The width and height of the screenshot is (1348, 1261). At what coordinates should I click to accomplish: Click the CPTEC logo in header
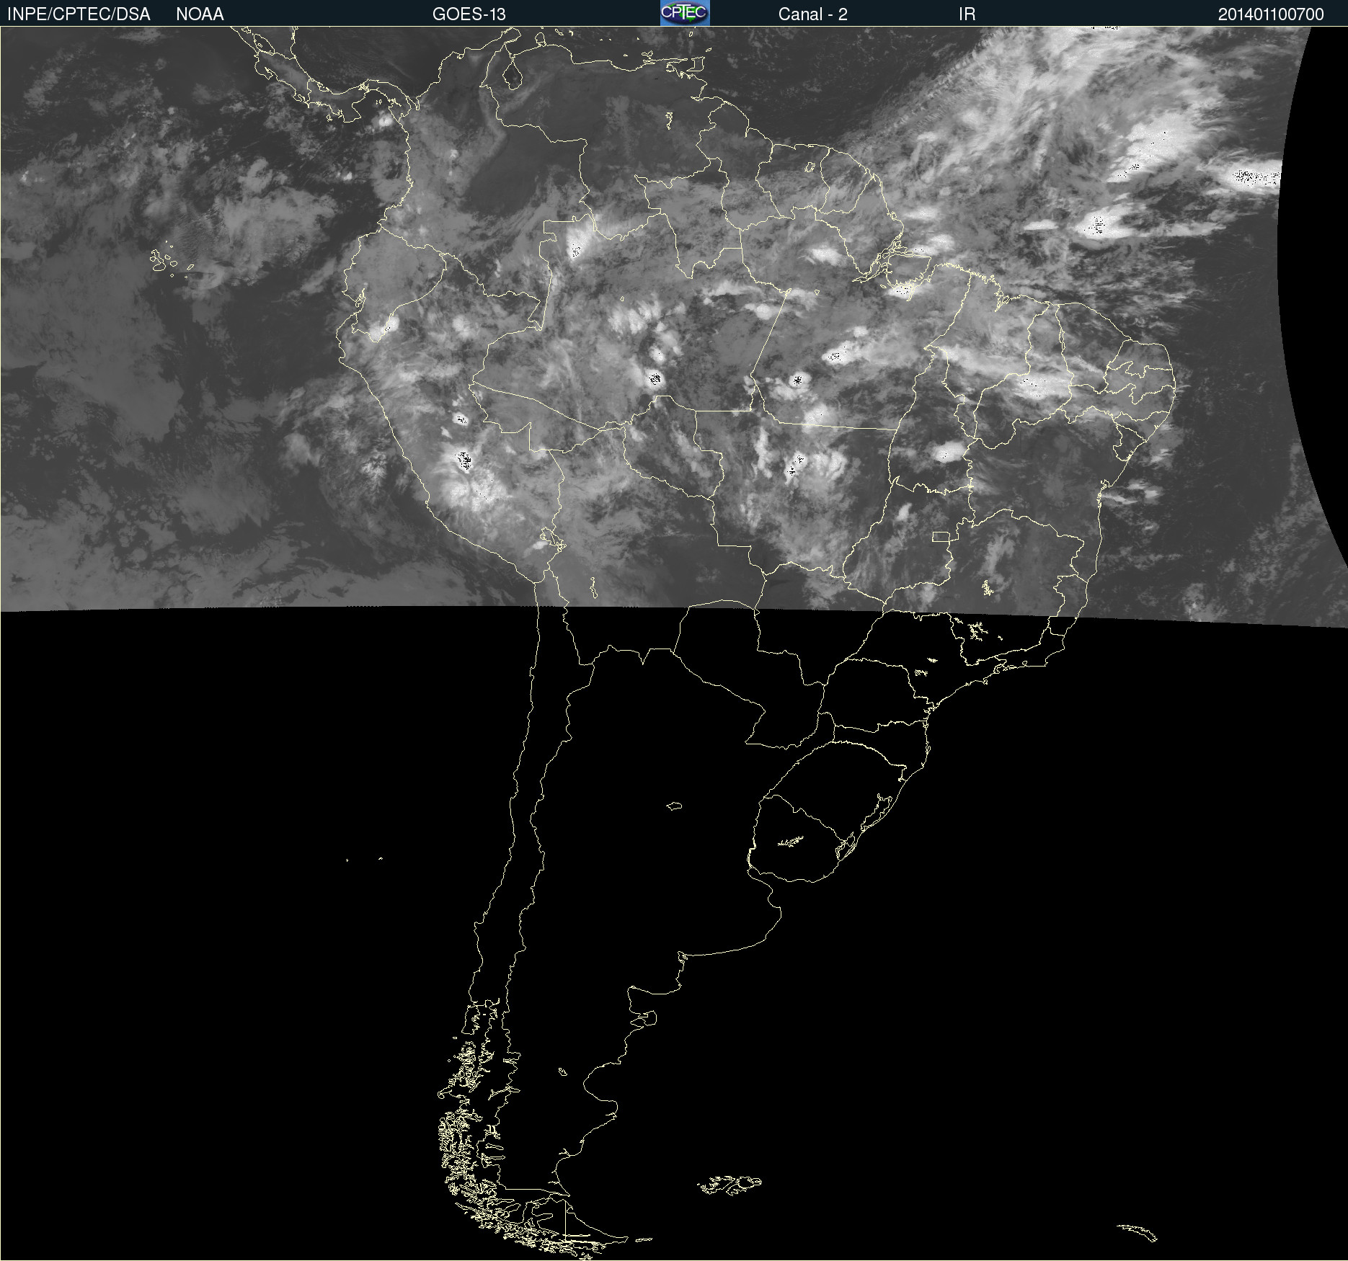pos(685,13)
